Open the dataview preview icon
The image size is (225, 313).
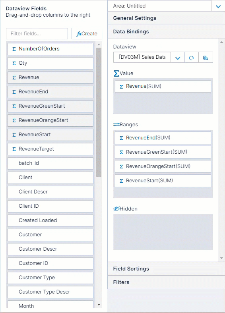[206, 58]
